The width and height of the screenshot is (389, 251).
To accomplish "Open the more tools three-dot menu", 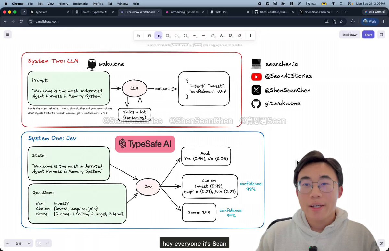I will 251,36.
